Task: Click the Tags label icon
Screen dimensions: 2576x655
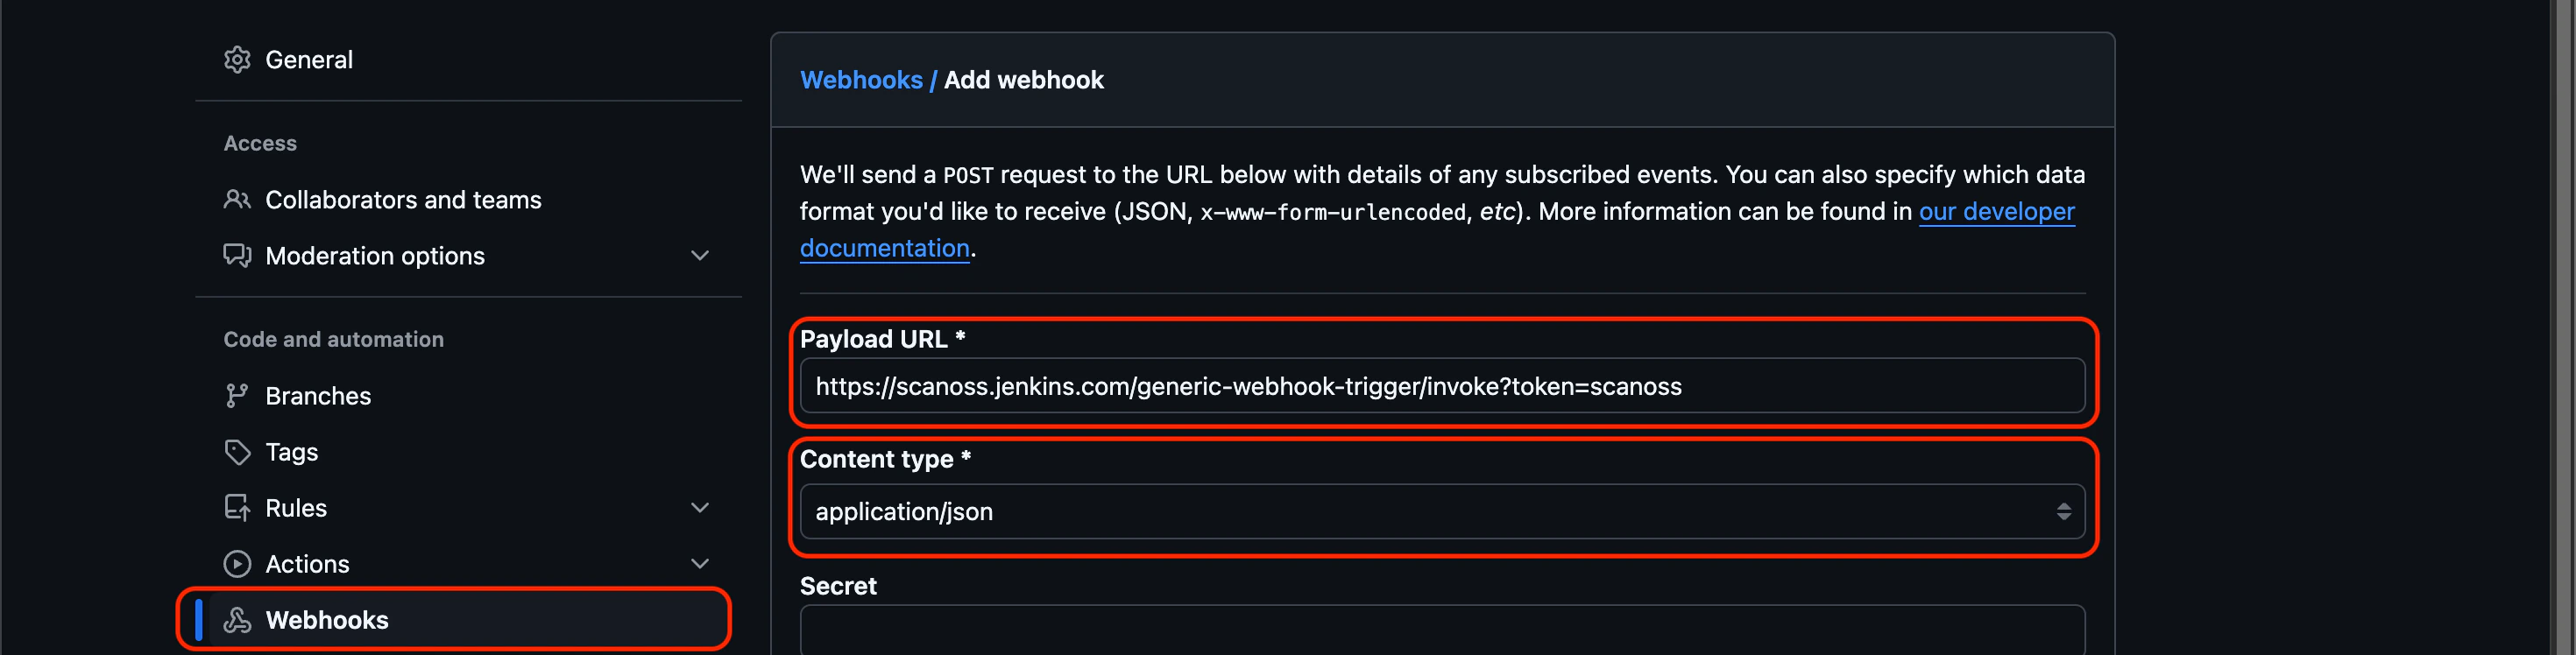Action: (238, 451)
